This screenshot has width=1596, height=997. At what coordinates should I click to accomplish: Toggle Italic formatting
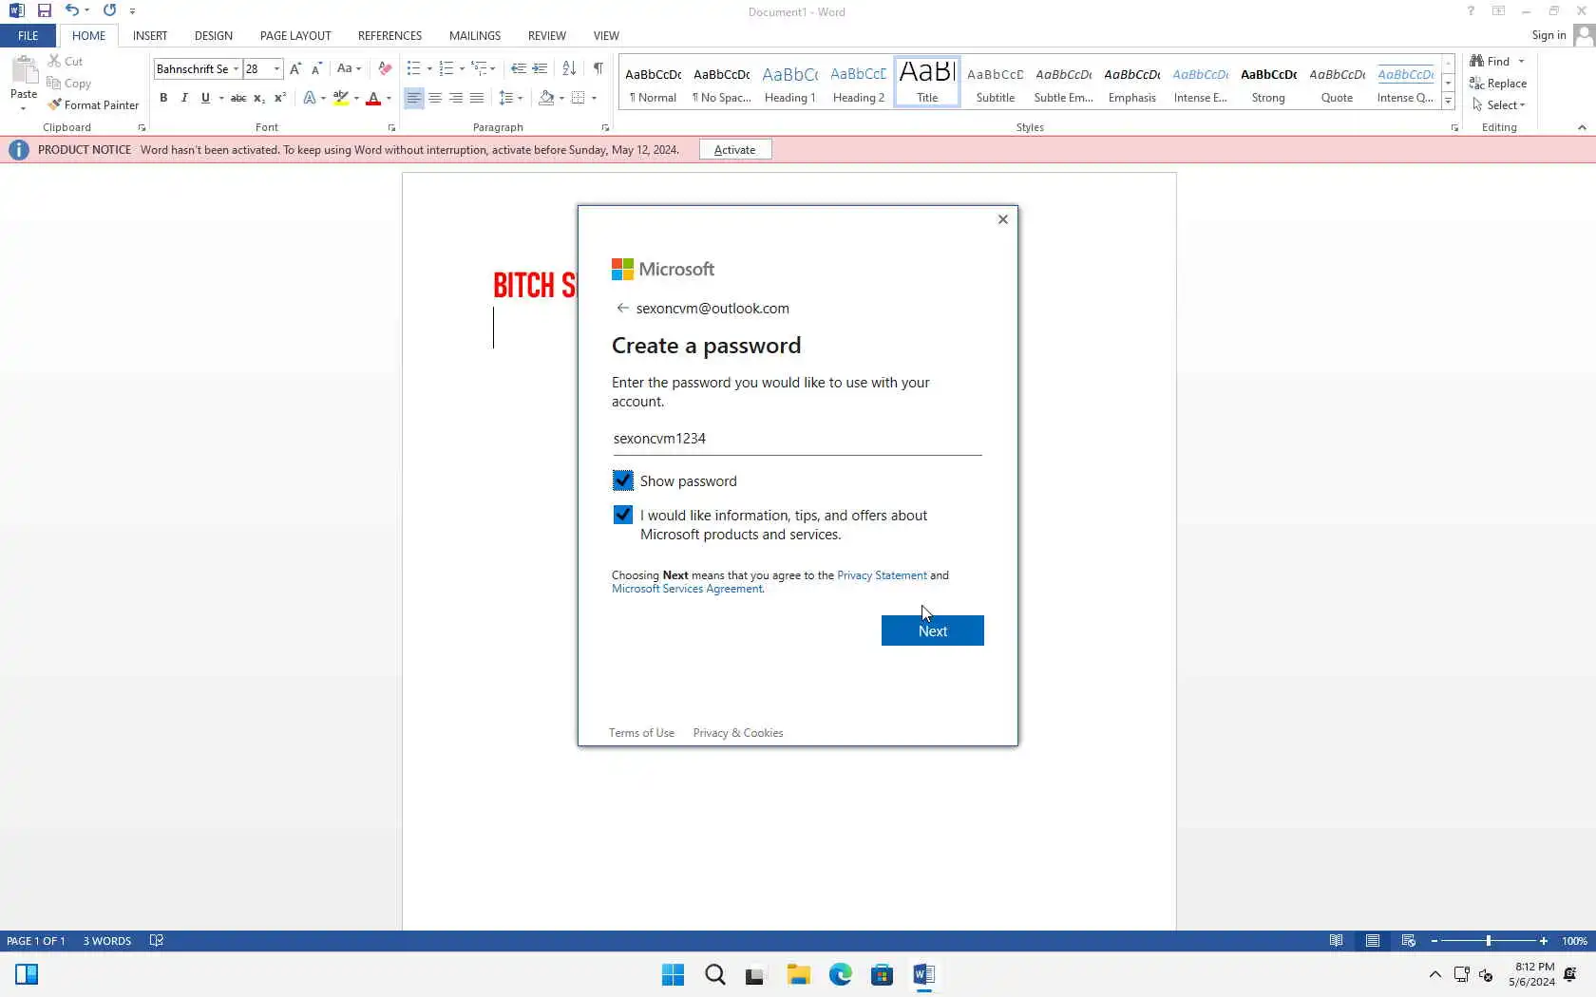pos(184,98)
